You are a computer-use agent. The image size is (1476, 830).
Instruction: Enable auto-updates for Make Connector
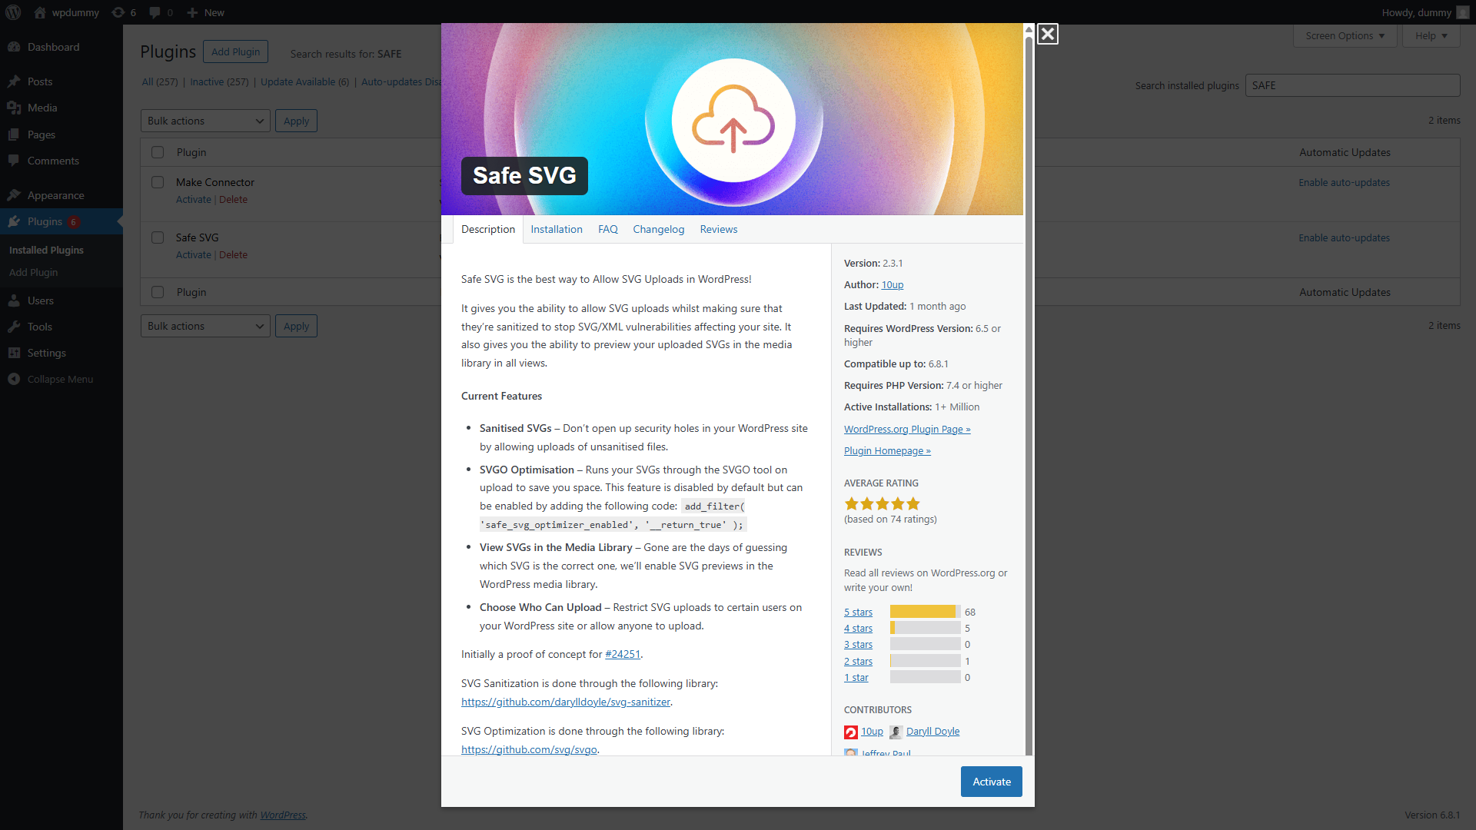pyautogui.click(x=1344, y=183)
